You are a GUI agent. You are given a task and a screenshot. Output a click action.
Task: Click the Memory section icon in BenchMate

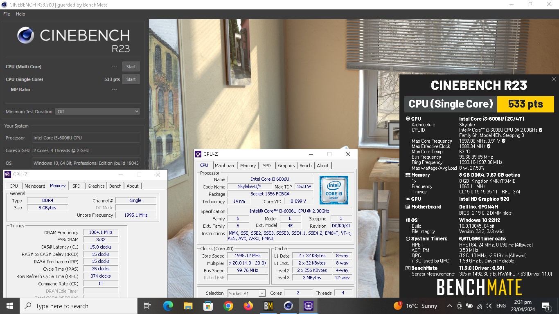(x=408, y=175)
